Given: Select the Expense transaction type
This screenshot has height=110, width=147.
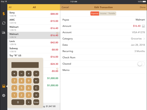Looking at the screenshot, I should pyautogui.click(x=95, y=14).
